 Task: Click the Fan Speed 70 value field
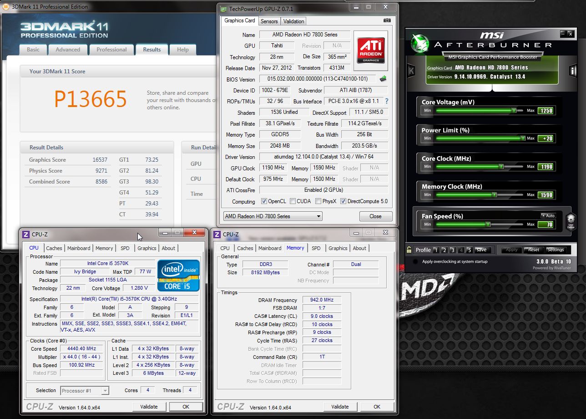(546, 225)
